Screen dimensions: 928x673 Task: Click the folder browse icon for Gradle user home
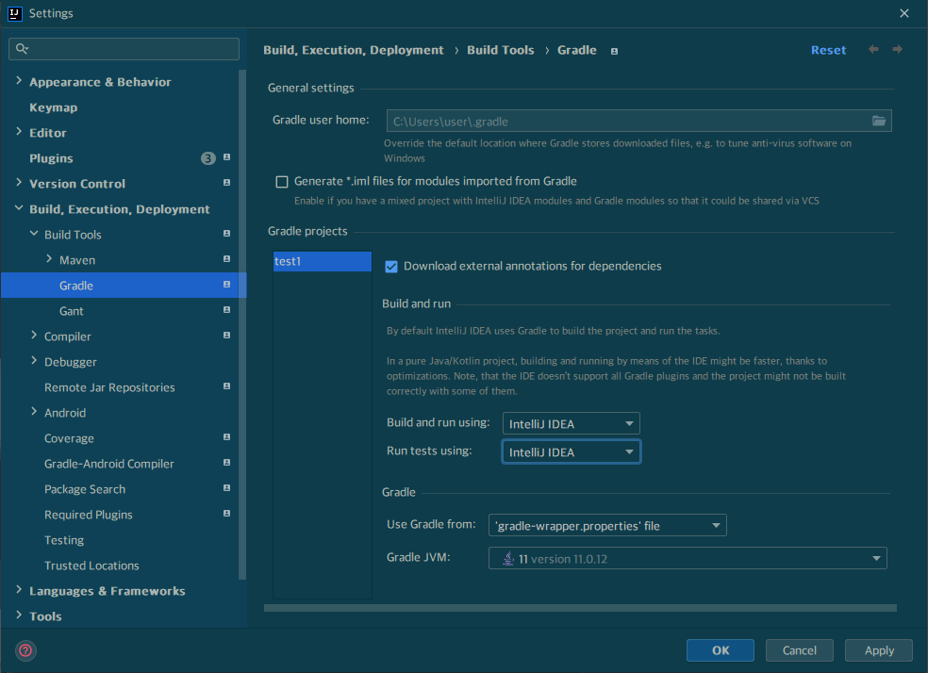[879, 121]
